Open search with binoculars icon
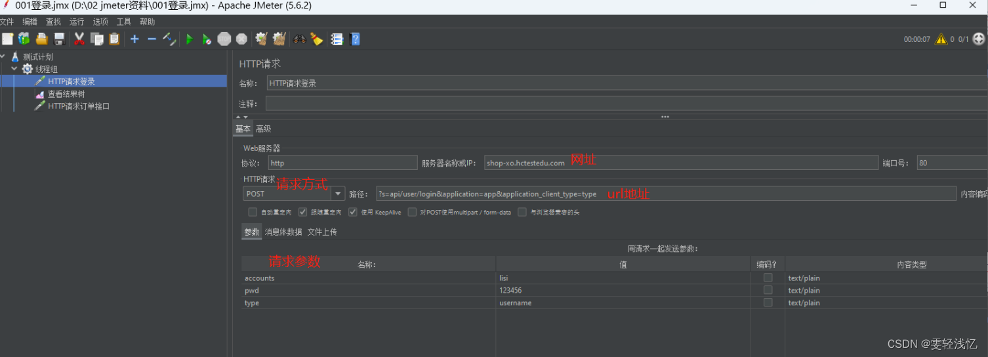The width and height of the screenshot is (988, 357). click(299, 39)
